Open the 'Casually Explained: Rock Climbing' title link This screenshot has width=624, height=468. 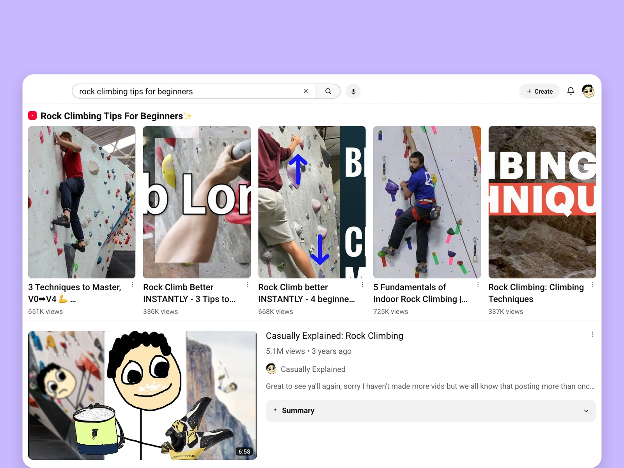tap(335, 336)
